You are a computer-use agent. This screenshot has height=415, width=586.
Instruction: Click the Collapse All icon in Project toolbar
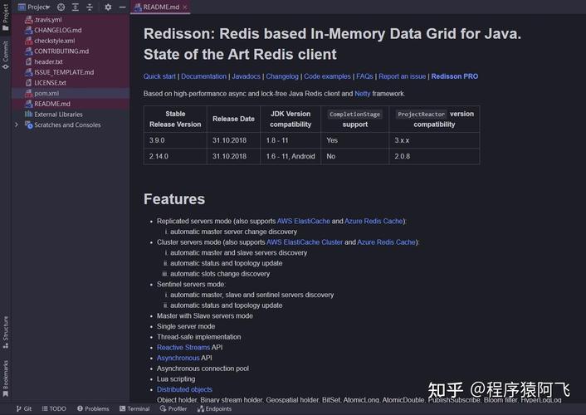point(90,7)
